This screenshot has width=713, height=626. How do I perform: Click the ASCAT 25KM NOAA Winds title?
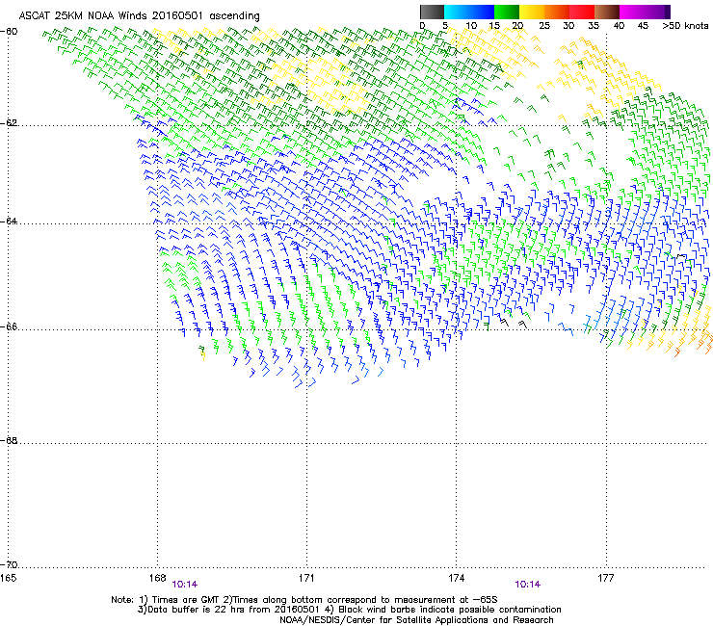83,15
